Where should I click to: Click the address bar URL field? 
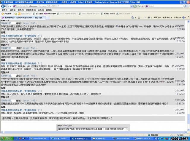tap(71, 6)
